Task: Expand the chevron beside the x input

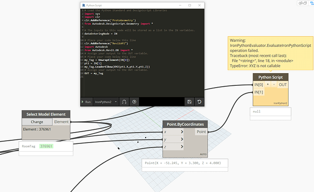Action: click(x=182, y=132)
